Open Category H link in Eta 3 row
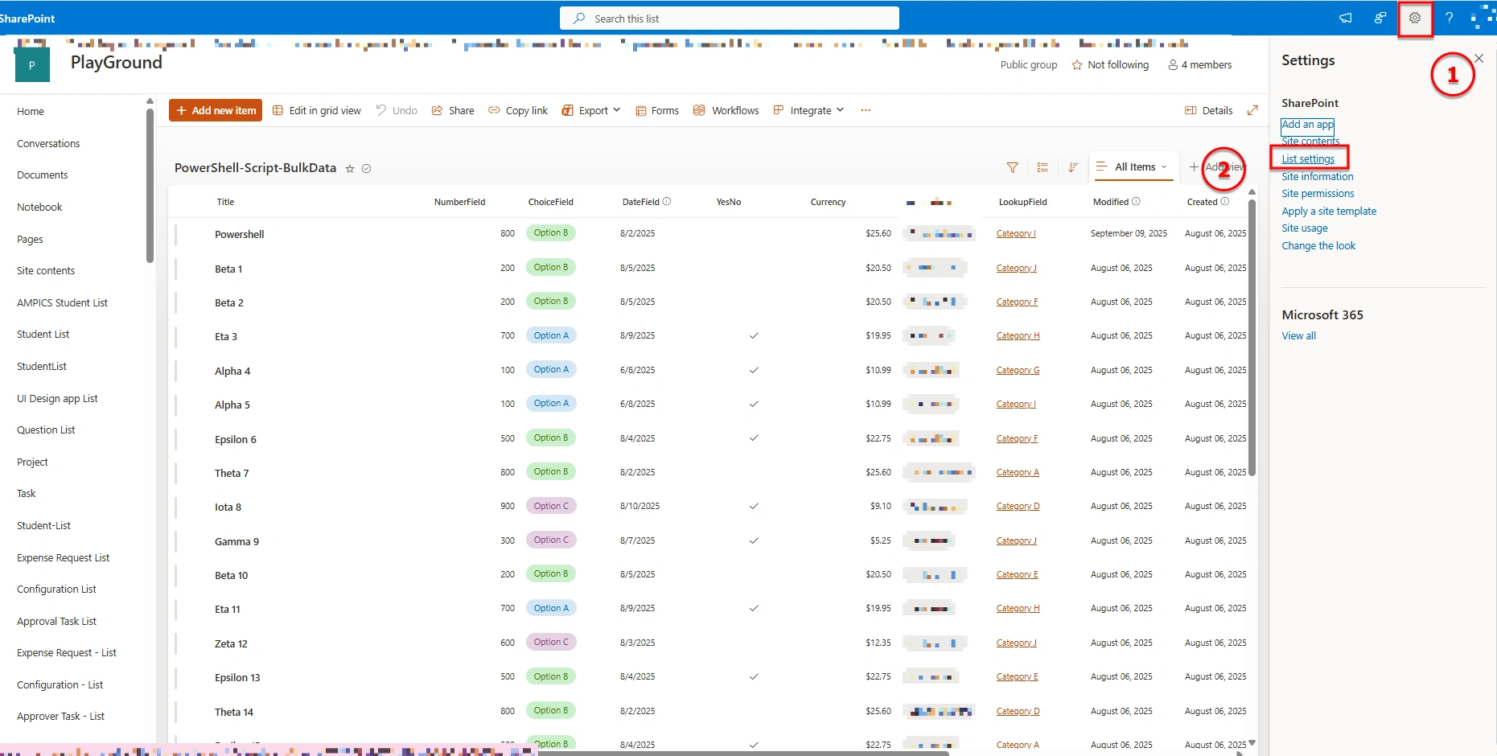 [x=1018, y=335]
